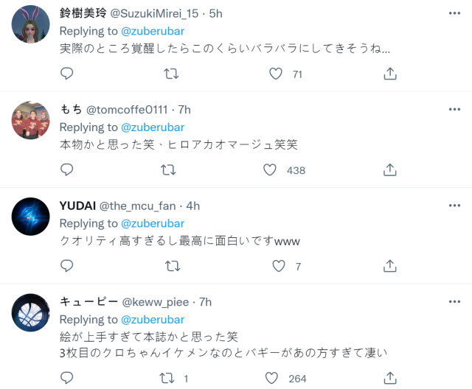Share the tweet from tomcoffe0111

[390, 170]
